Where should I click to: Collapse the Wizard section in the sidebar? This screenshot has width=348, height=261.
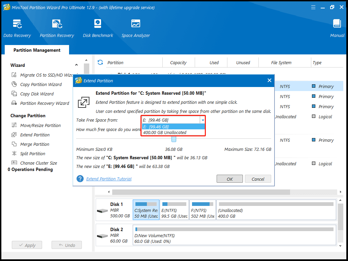pyautogui.click(x=76, y=65)
